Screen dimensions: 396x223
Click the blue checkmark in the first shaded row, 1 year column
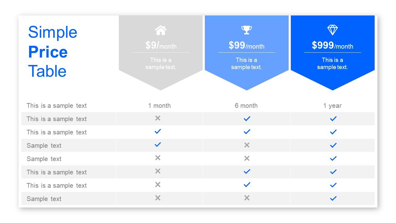333,118
